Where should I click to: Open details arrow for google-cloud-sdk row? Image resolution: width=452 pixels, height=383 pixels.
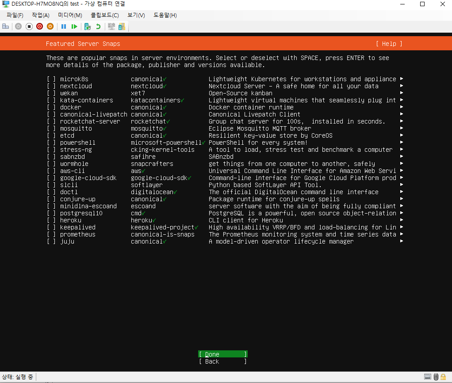pos(402,177)
